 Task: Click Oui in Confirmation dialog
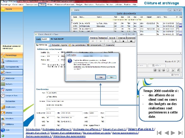[101, 77]
